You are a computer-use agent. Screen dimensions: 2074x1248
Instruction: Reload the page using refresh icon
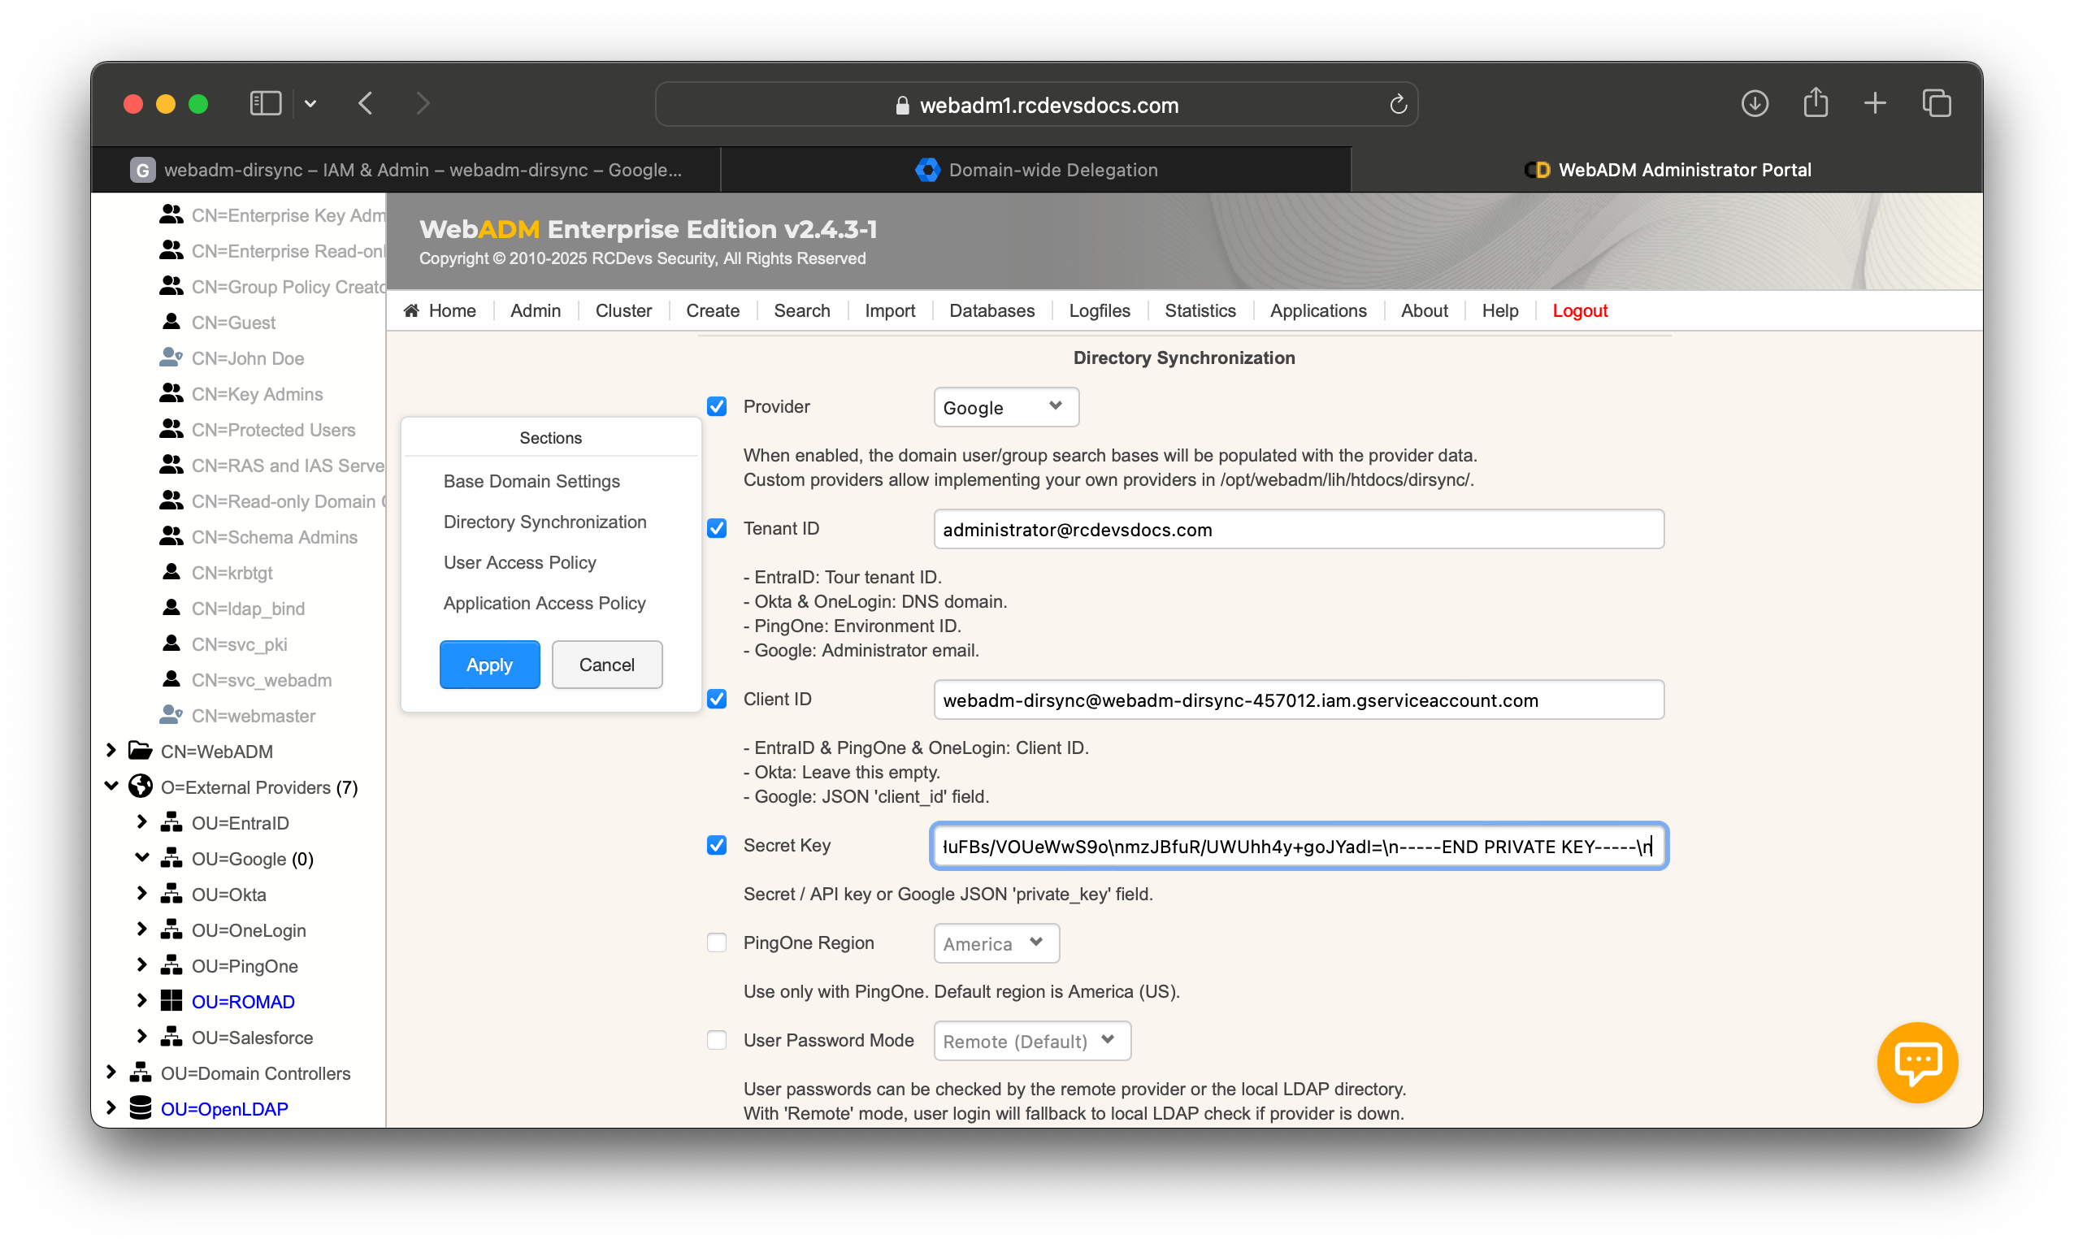(1398, 104)
